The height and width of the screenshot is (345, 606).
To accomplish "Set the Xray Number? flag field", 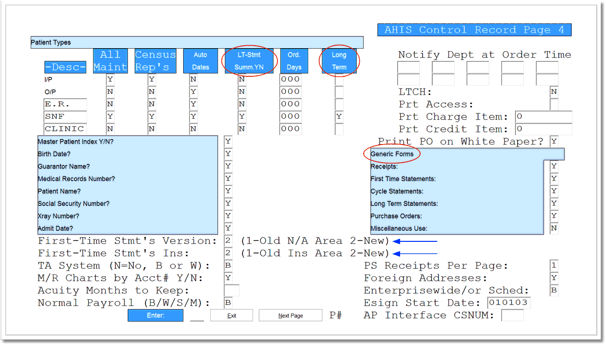I will click(228, 216).
